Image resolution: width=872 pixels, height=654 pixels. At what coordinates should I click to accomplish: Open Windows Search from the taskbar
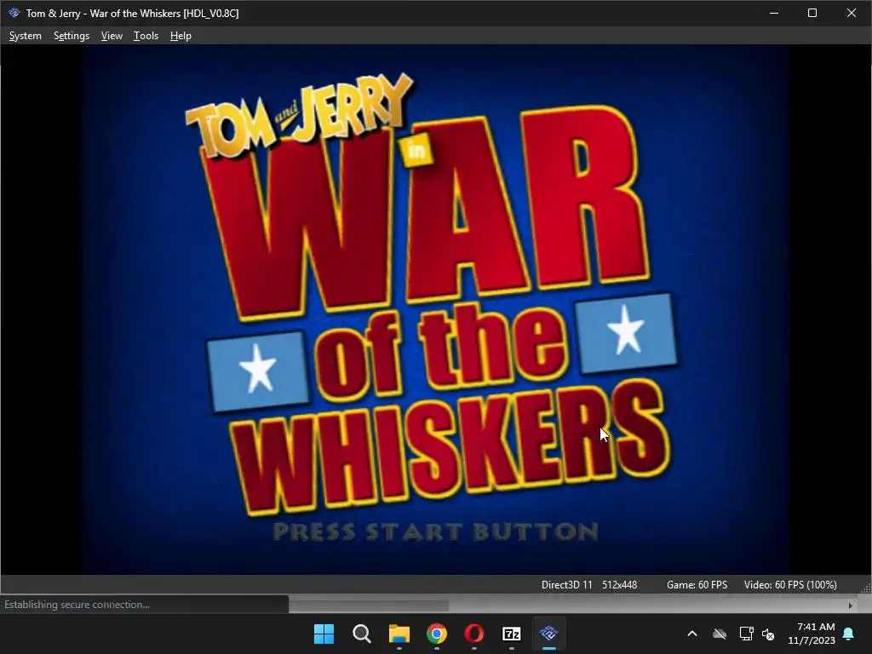tap(361, 634)
